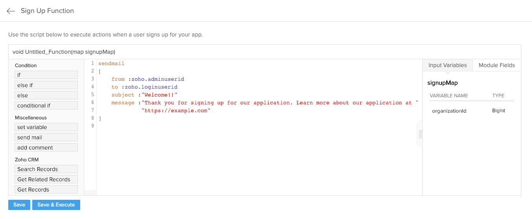This screenshot has height=219, width=532.
Task: Add Search Records CRM task
Action: 46,169
